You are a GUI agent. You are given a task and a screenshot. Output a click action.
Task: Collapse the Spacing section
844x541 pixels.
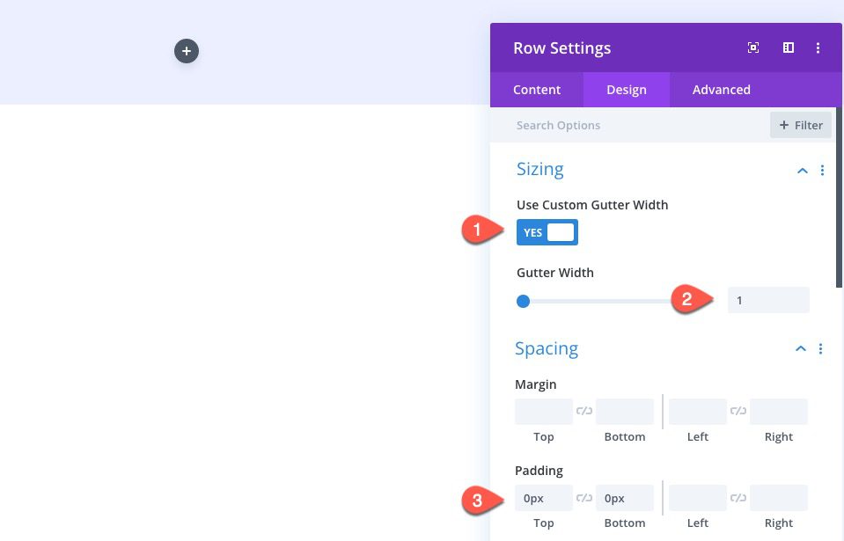click(x=800, y=348)
